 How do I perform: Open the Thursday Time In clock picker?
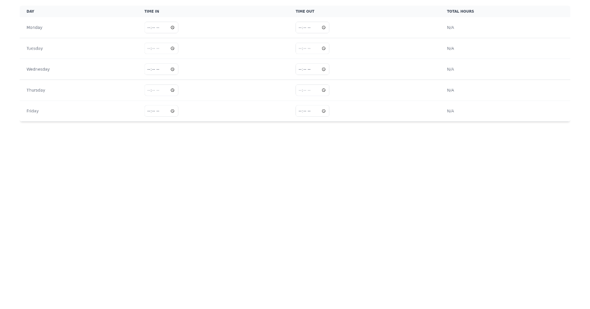[x=173, y=90]
